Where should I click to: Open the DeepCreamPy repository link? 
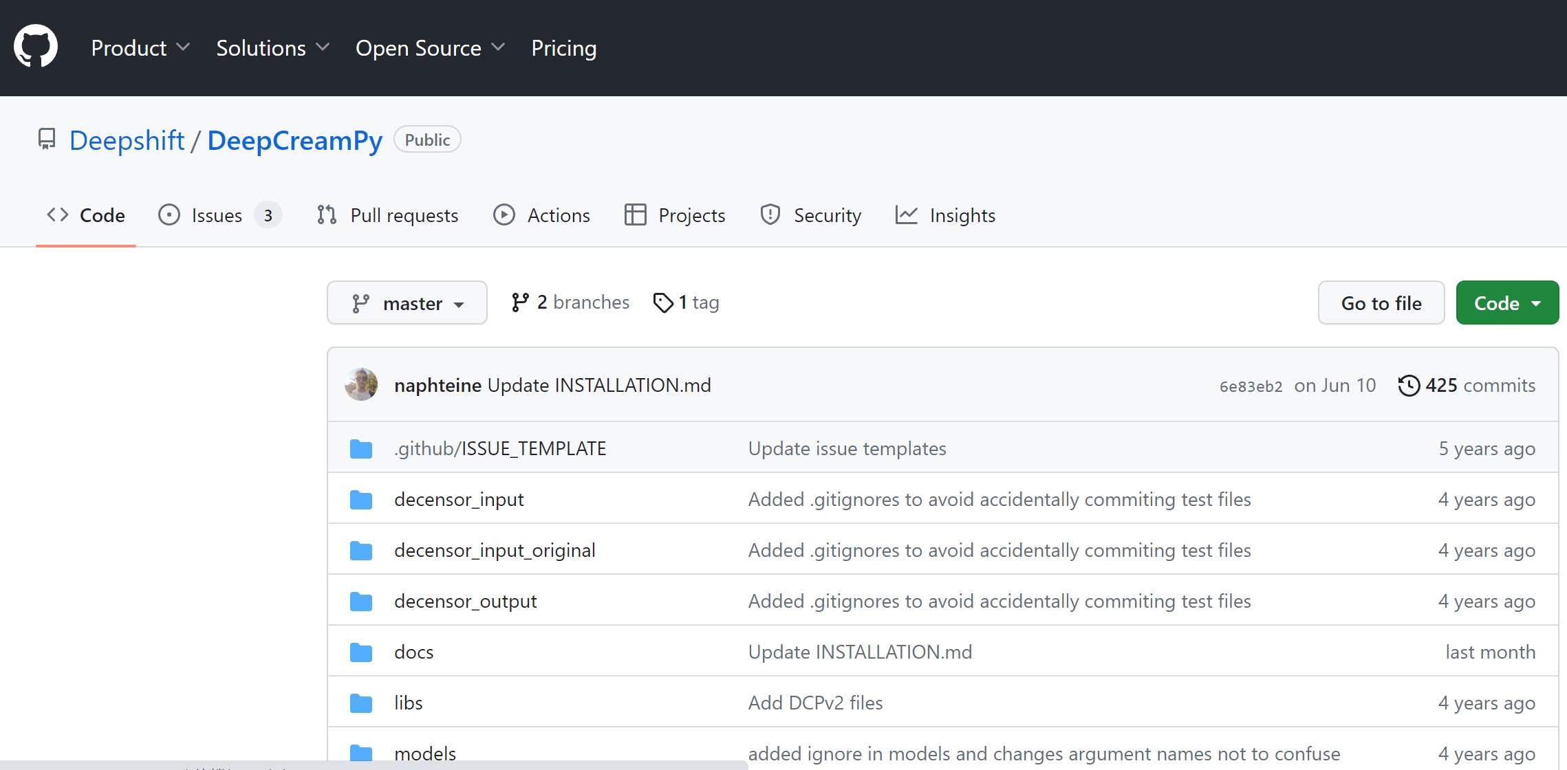294,140
